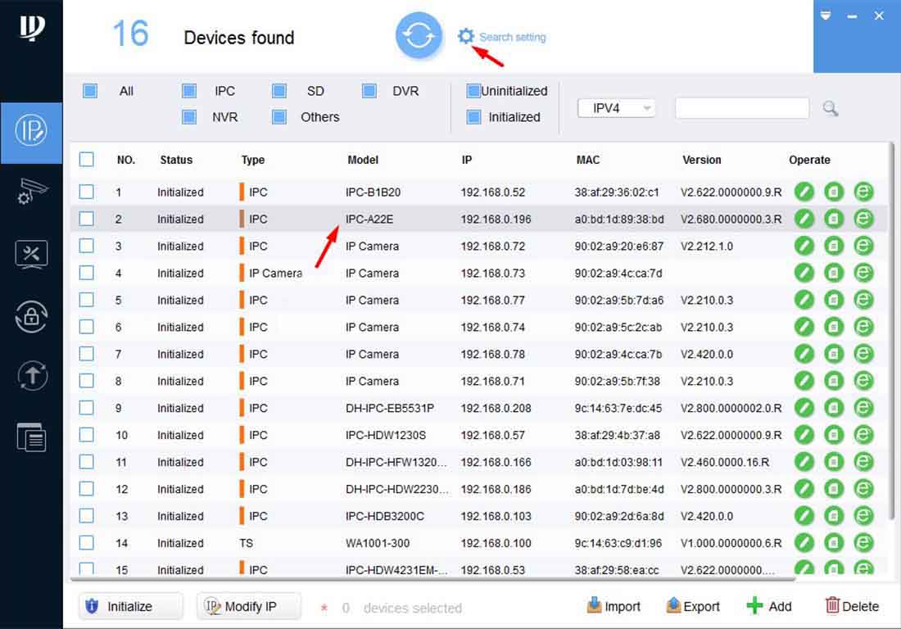Open the device upgrade arrow sidebar icon

pyautogui.click(x=32, y=376)
